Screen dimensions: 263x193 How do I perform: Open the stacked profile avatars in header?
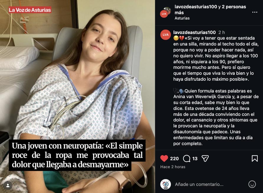pyautogui.click(x=165, y=12)
